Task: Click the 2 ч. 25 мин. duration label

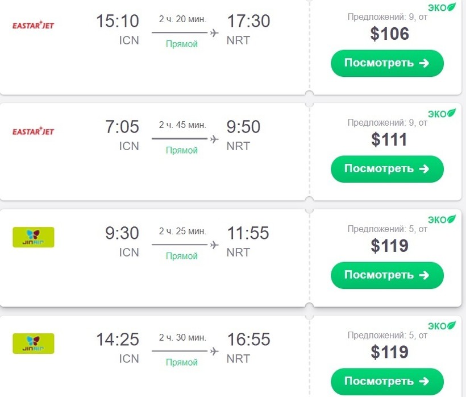Action: pyautogui.click(x=182, y=231)
